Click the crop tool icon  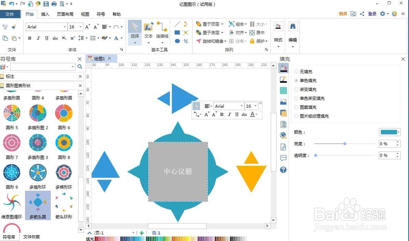click(186, 41)
